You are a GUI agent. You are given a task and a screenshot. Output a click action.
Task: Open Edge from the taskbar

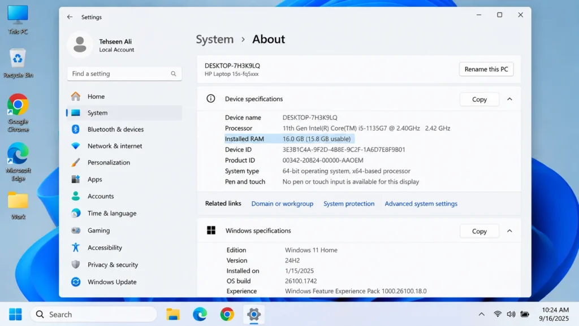[200, 314]
